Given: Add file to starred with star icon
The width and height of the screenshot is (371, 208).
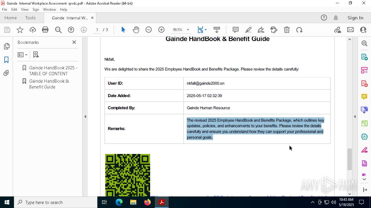Looking at the screenshot, I should point(20,30).
